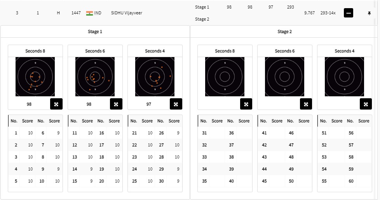Expand Stage 1 Seconds 8 target fullscreen
This screenshot has height=200, width=380.
[x=56, y=104]
